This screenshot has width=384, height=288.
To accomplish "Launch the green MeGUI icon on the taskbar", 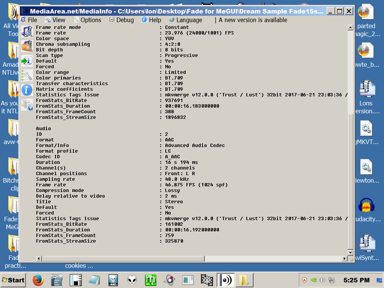I will (x=151, y=280).
